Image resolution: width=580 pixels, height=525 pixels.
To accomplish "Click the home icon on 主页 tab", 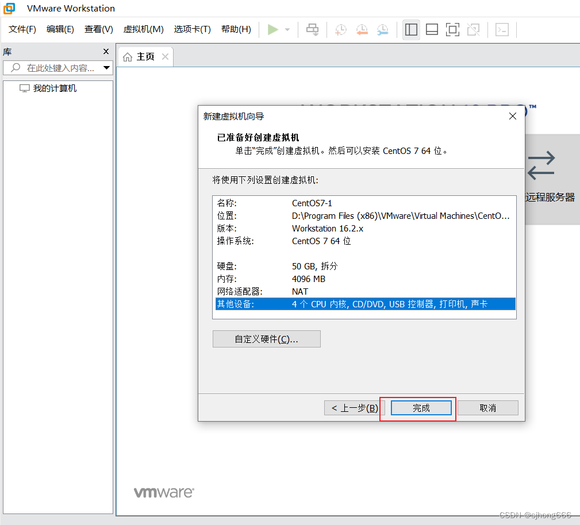I will pyautogui.click(x=128, y=57).
